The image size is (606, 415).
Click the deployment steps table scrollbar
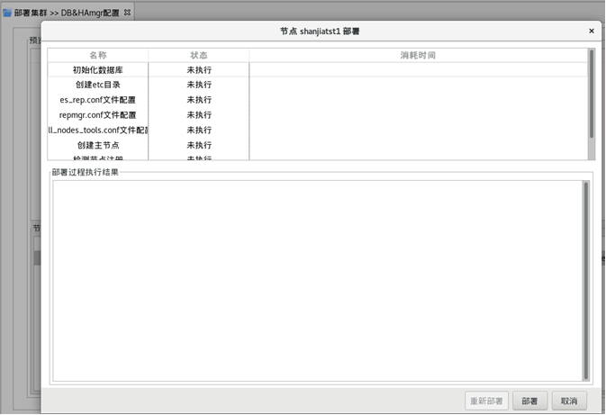point(592,95)
